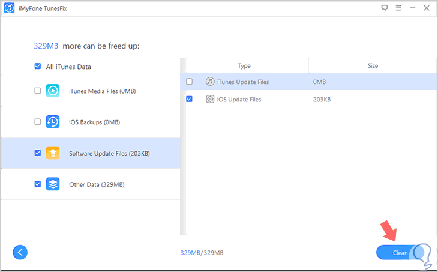Click the Software Update Files arrow icon

coord(53,153)
